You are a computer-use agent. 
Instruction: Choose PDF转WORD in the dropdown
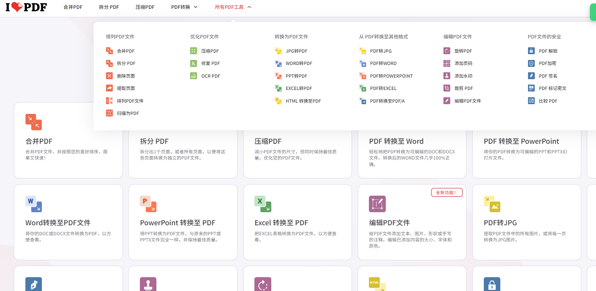pyautogui.click(x=383, y=63)
